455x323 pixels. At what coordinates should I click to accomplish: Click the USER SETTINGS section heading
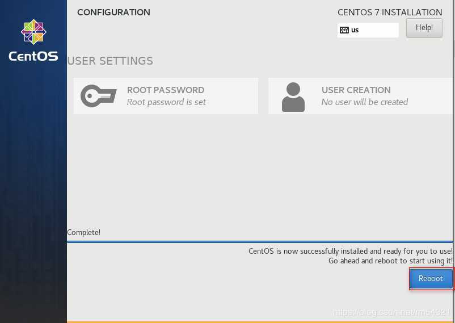point(110,61)
